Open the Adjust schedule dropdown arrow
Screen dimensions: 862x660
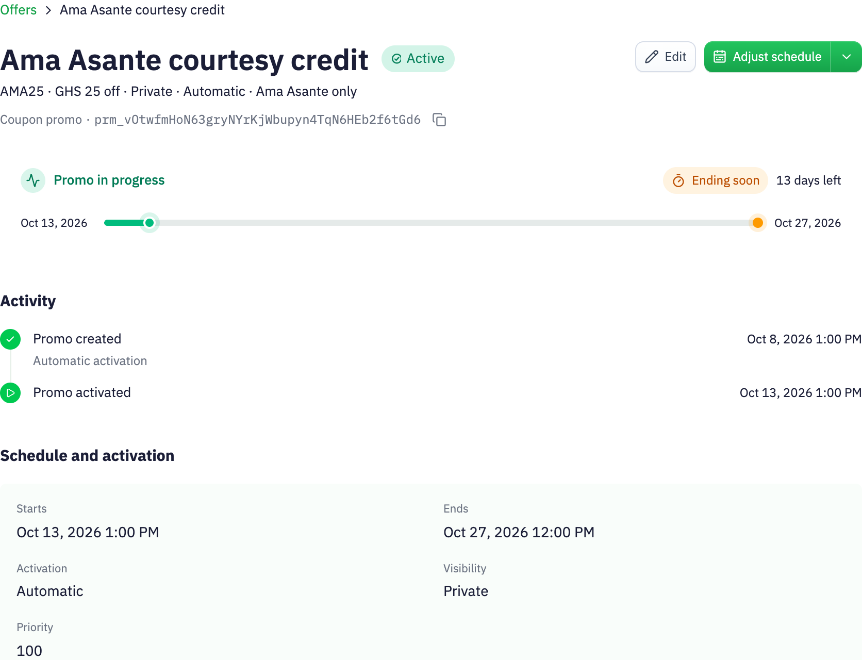tap(847, 57)
